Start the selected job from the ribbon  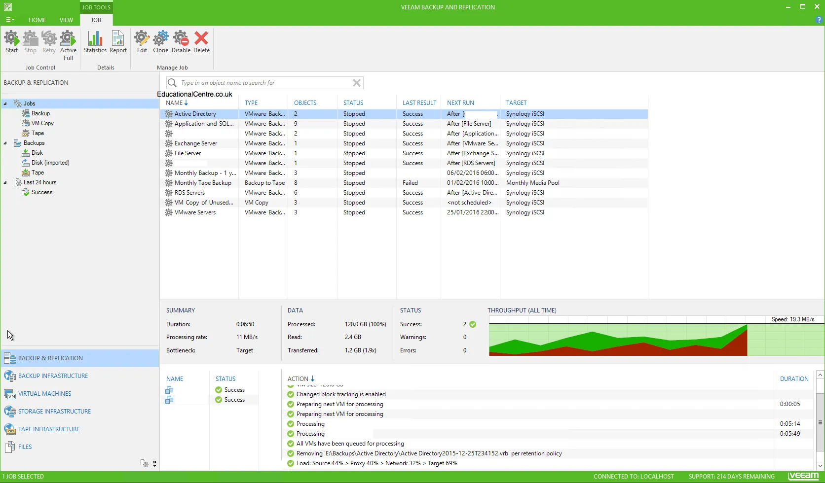[x=12, y=42]
